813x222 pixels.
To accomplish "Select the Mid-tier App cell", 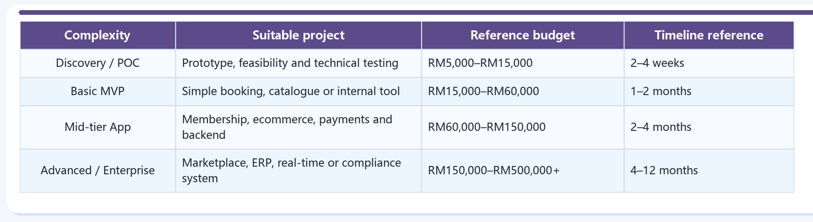I will pos(98,127).
